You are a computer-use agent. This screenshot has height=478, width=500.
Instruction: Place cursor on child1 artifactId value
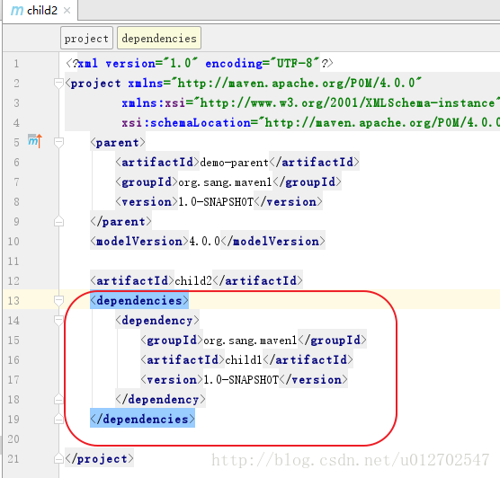click(244, 360)
